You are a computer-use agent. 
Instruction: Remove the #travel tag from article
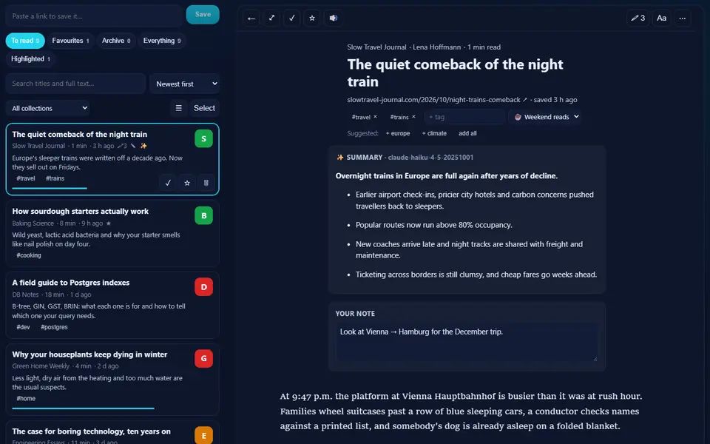pyautogui.click(x=375, y=117)
